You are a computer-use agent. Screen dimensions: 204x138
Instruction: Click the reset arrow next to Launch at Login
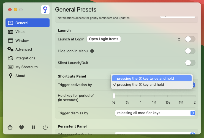click(x=179, y=39)
